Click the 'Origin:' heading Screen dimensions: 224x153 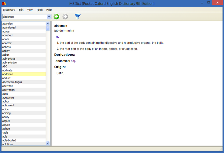click(x=60, y=67)
